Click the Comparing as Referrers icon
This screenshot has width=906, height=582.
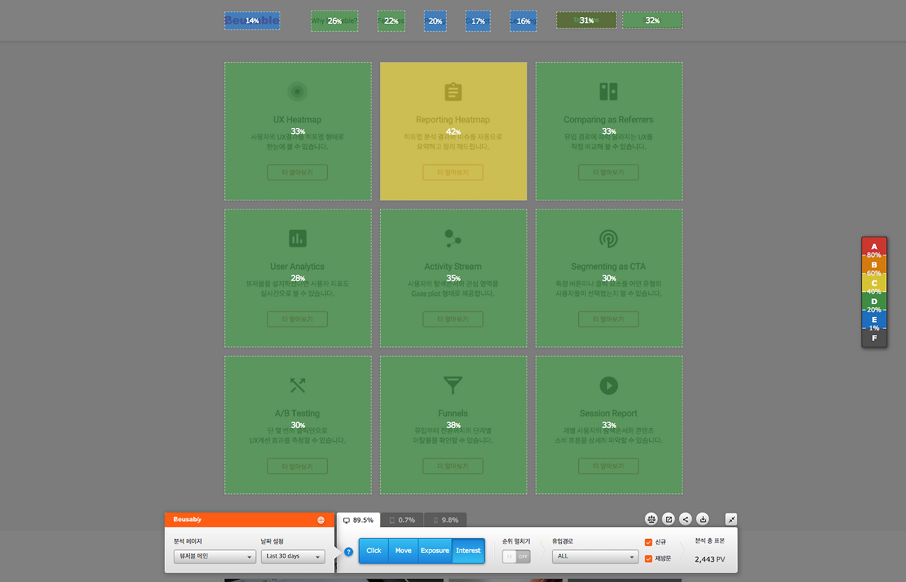pyautogui.click(x=609, y=91)
